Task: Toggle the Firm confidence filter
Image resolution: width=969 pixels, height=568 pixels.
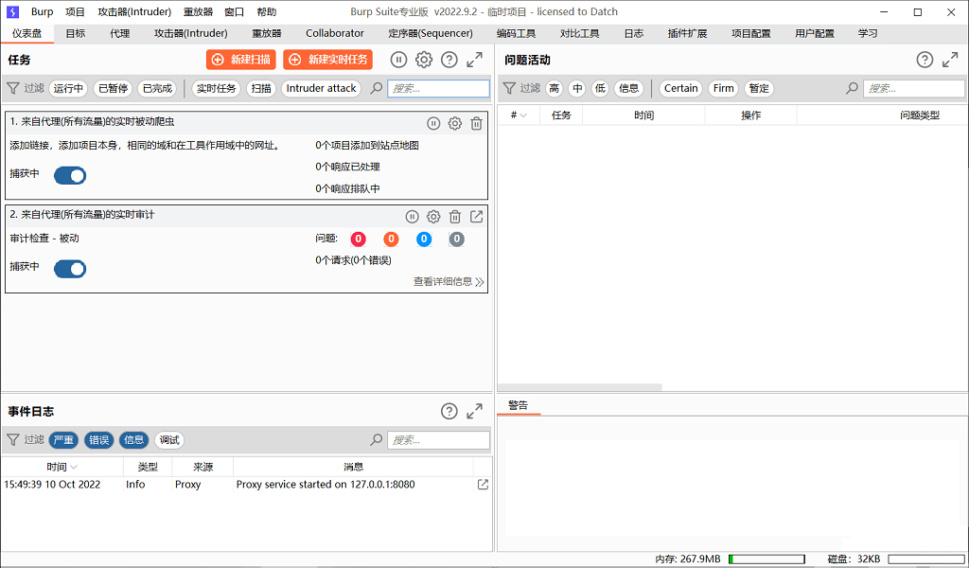Action: 724,88
